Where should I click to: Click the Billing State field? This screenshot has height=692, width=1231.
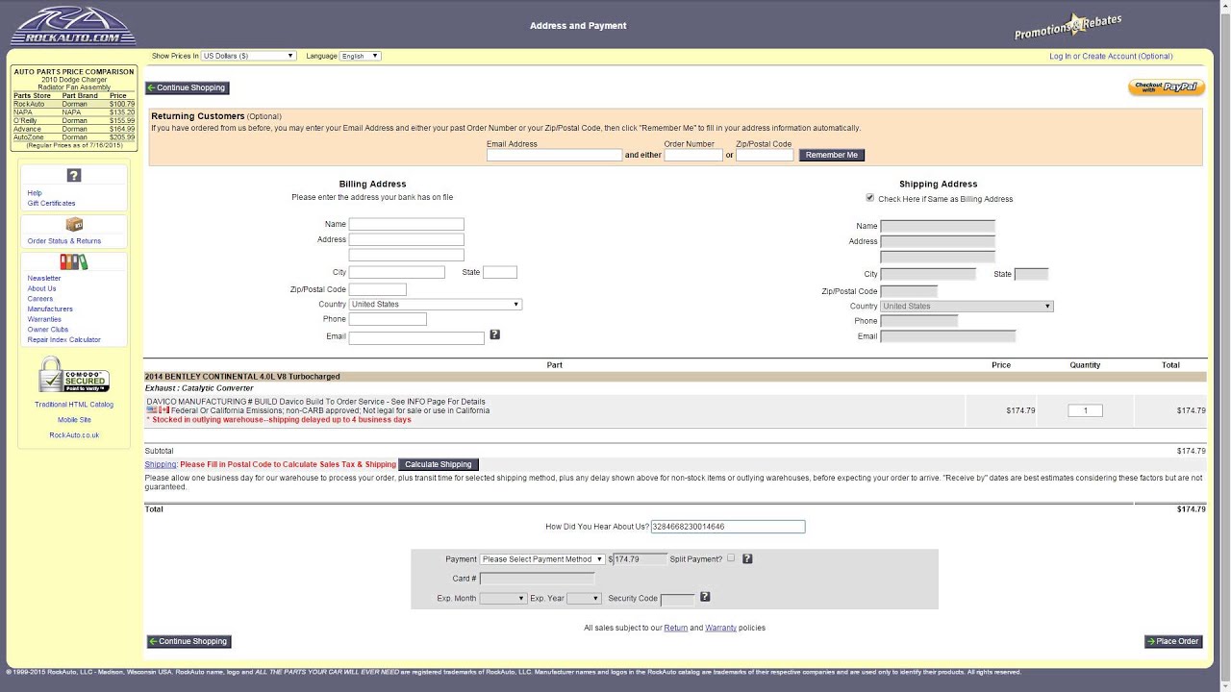click(x=500, y=272)
